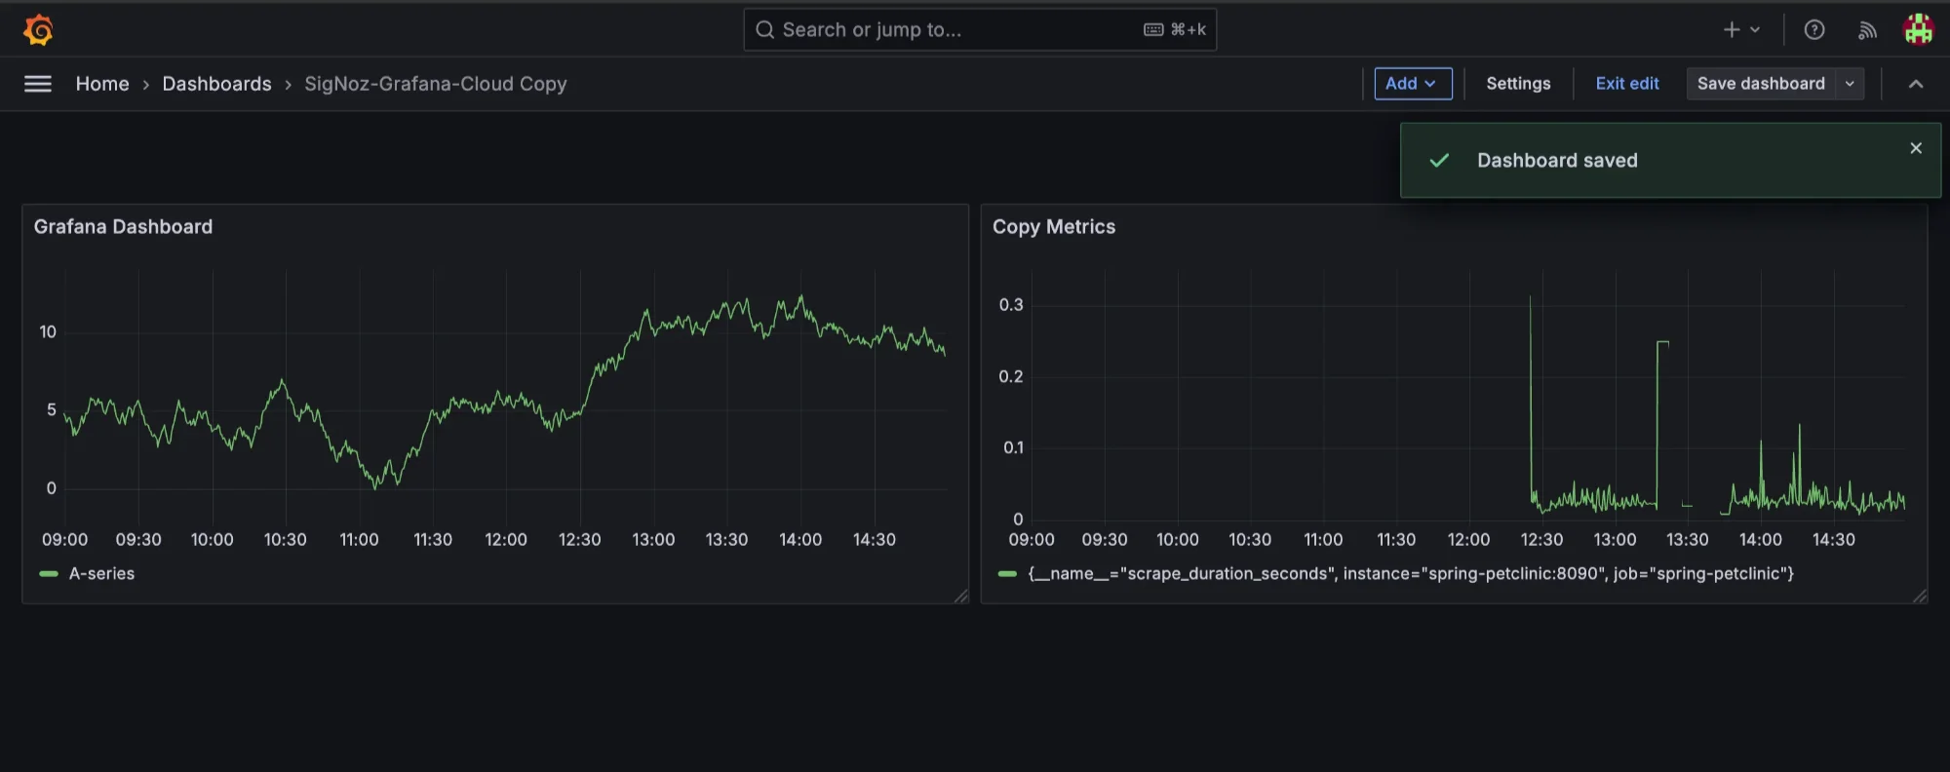Click SigNoz-Grafana-Cloud Copy breadcrumb

coord(435,84)
